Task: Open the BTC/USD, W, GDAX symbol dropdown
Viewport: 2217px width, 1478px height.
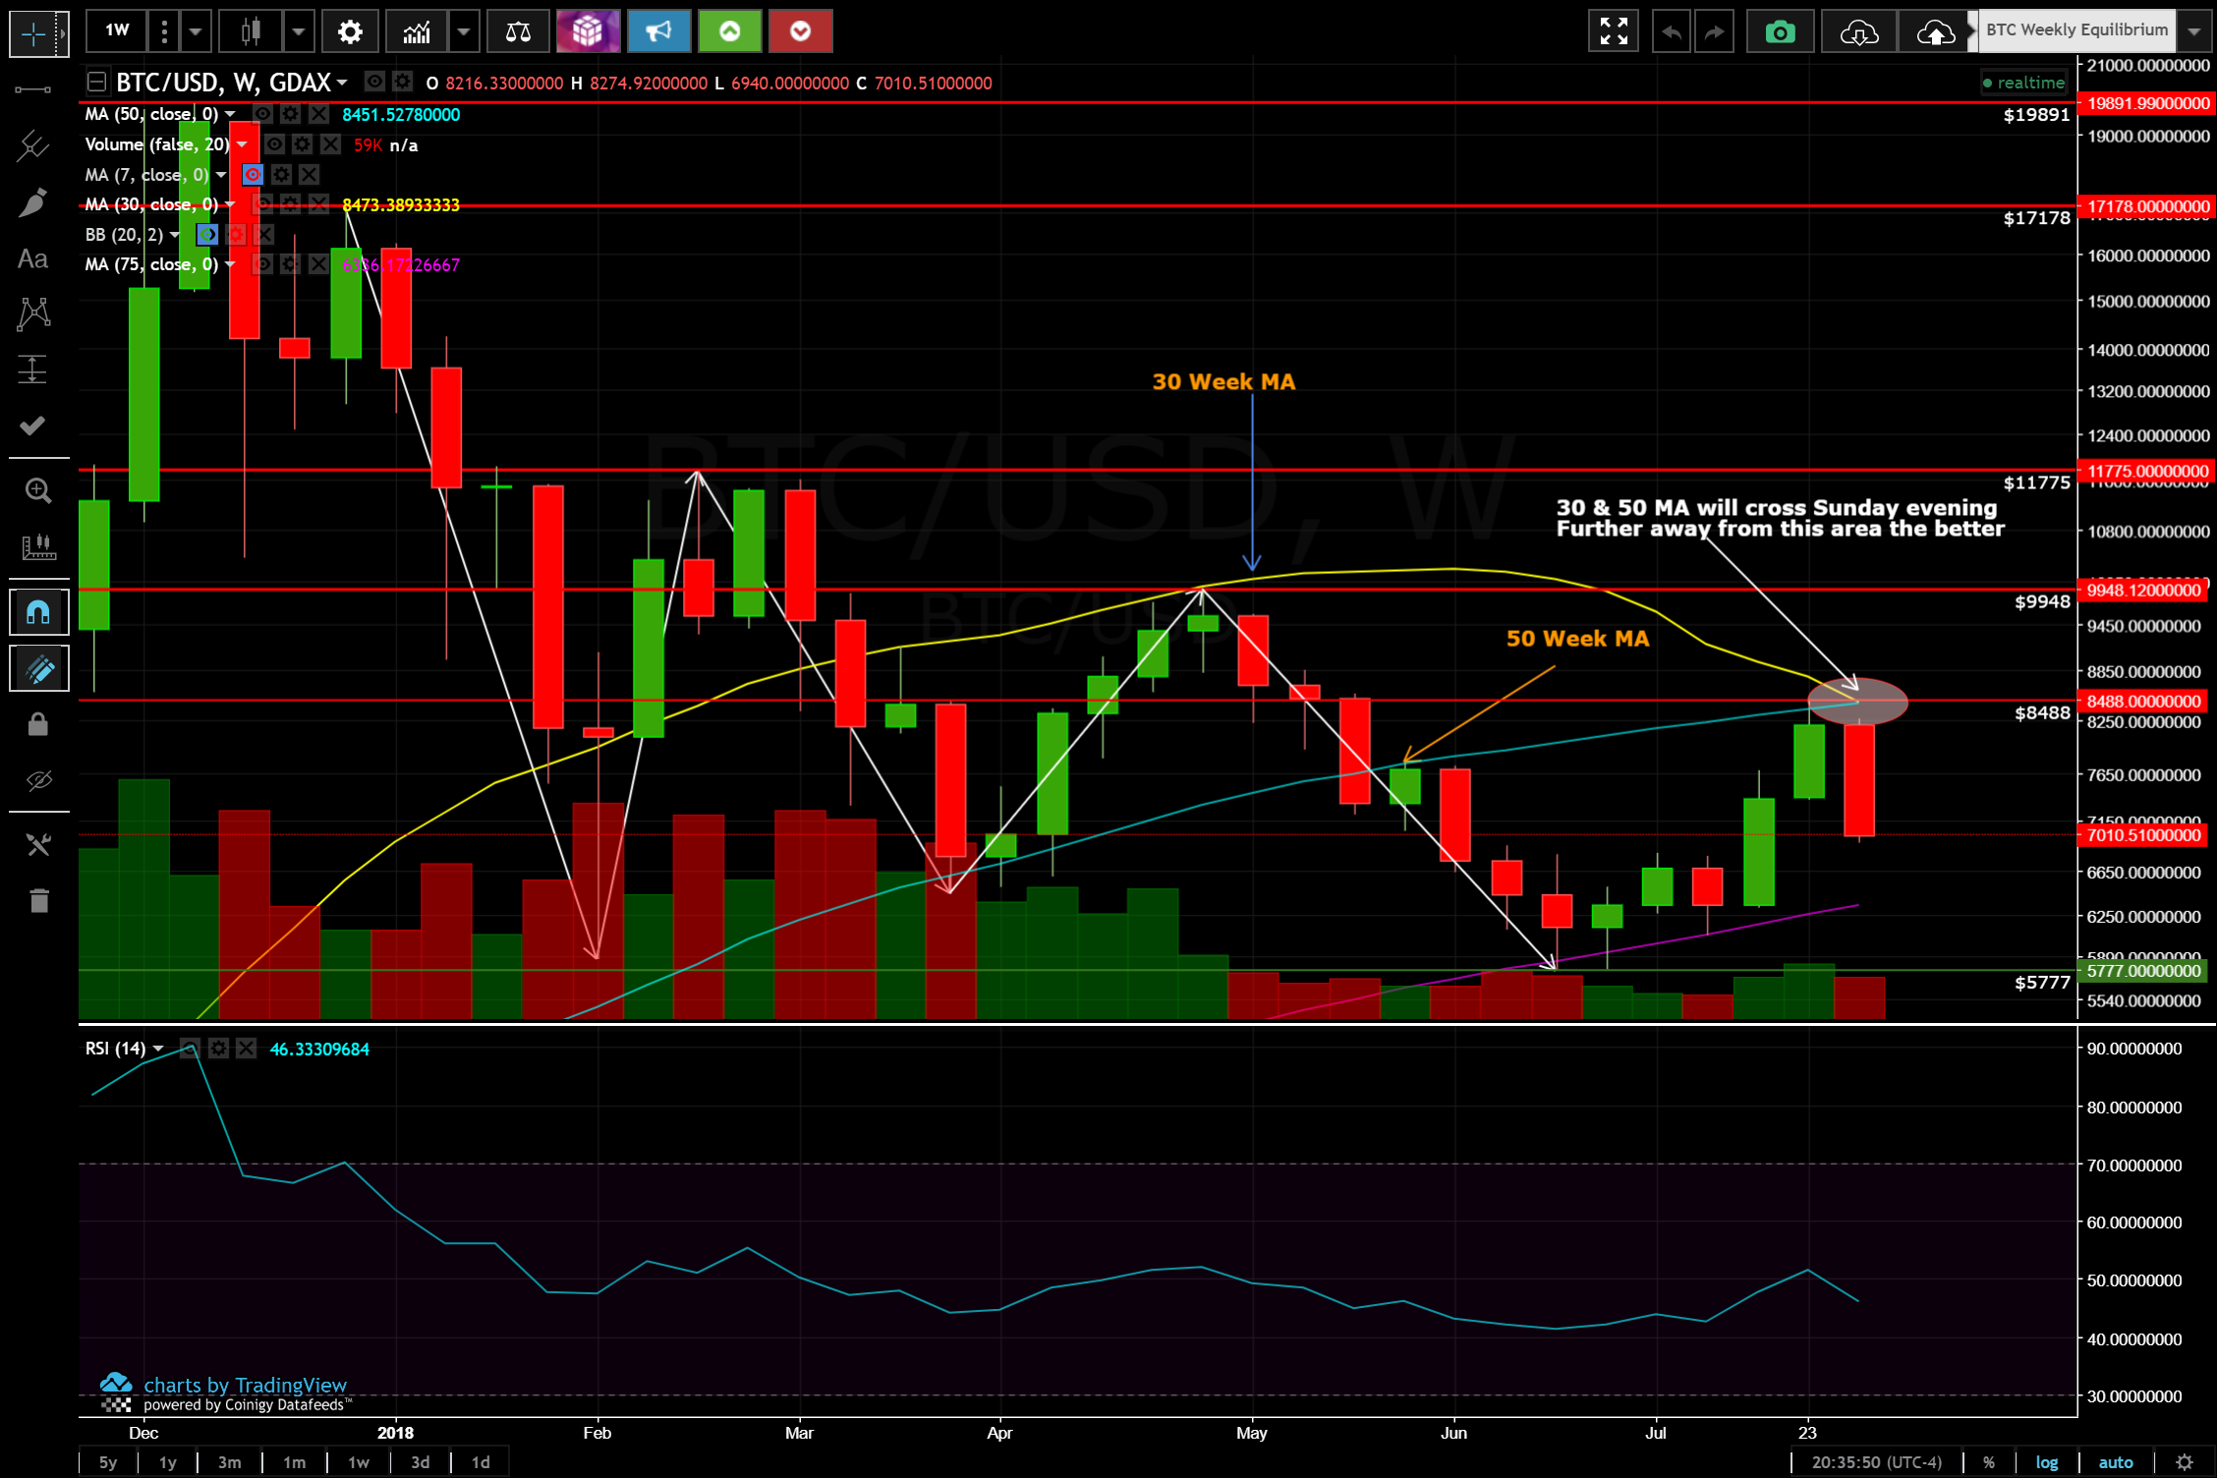Action: [340, 83]
